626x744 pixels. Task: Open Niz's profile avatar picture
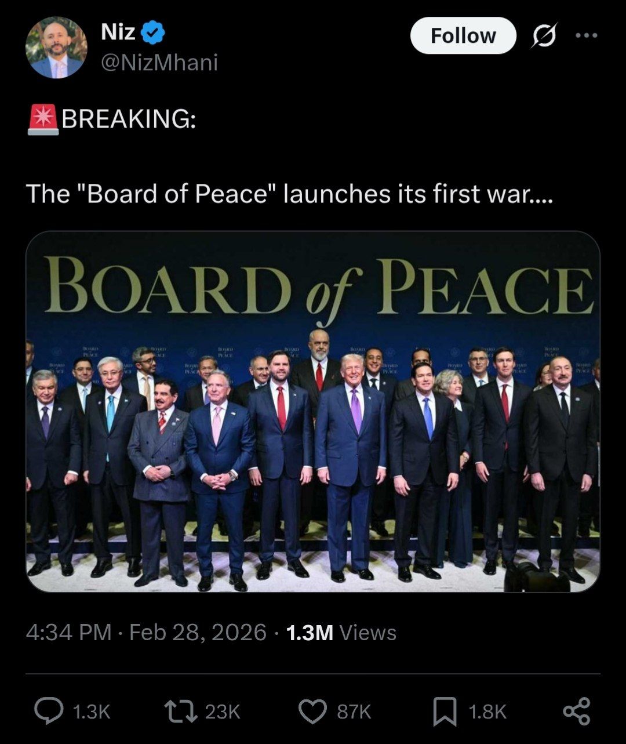click(56, 47)
